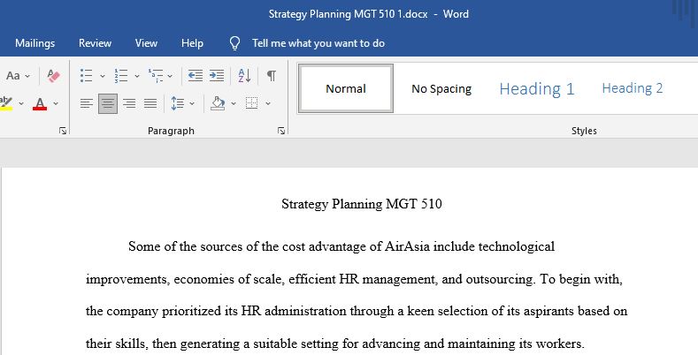
Task: Open the Shading color dropdown arrow
Action: [234, 103]
